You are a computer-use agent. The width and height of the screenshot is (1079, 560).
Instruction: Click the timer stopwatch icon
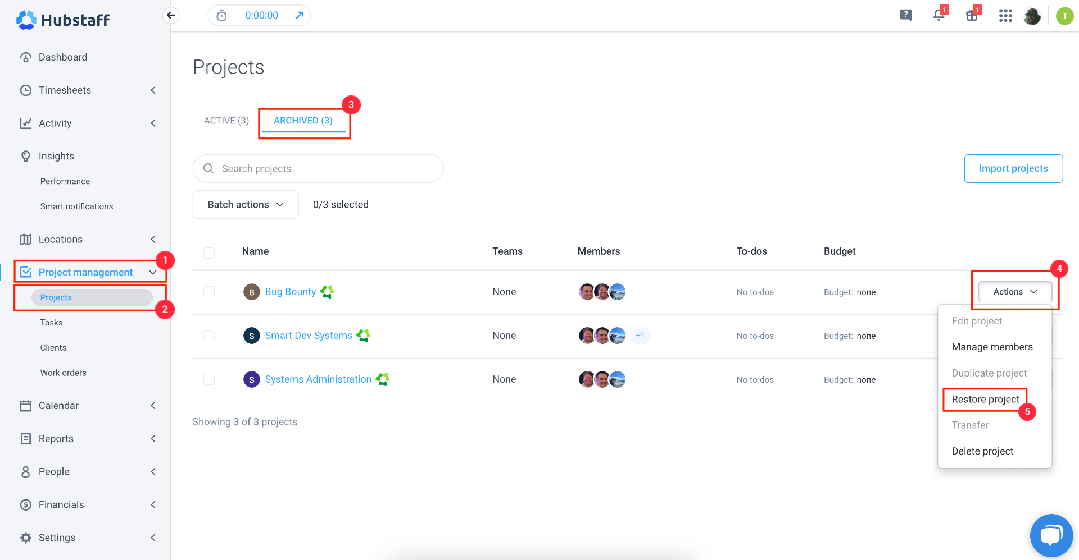(221, 15)
